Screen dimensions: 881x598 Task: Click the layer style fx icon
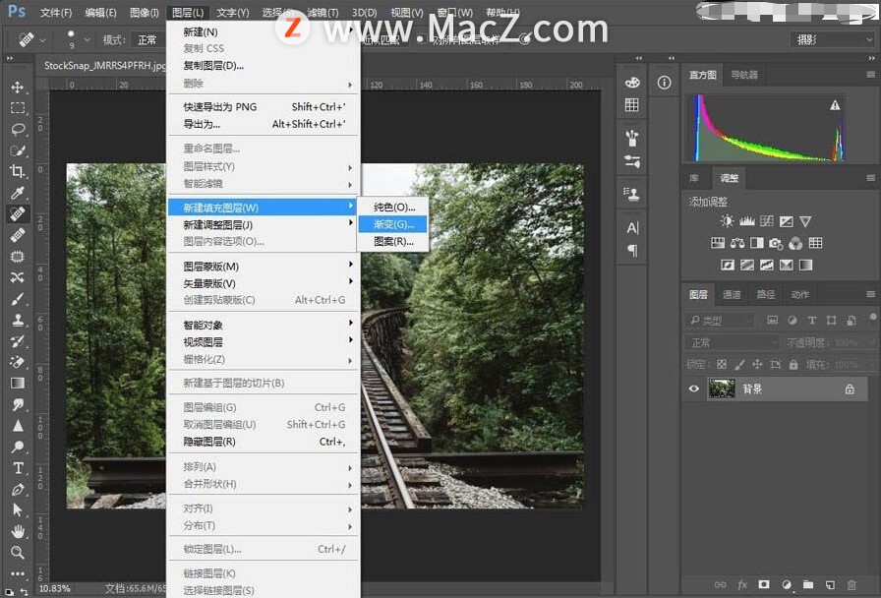(x=742, y=585)
